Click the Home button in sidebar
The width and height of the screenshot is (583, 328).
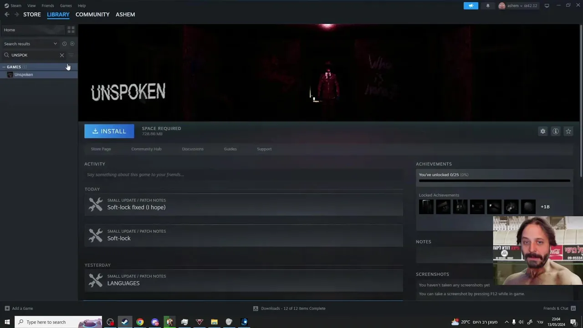32,30
